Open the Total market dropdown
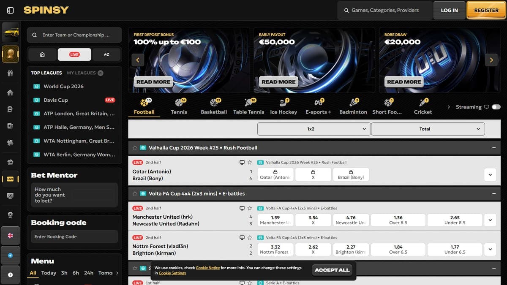 pos(428,129)
